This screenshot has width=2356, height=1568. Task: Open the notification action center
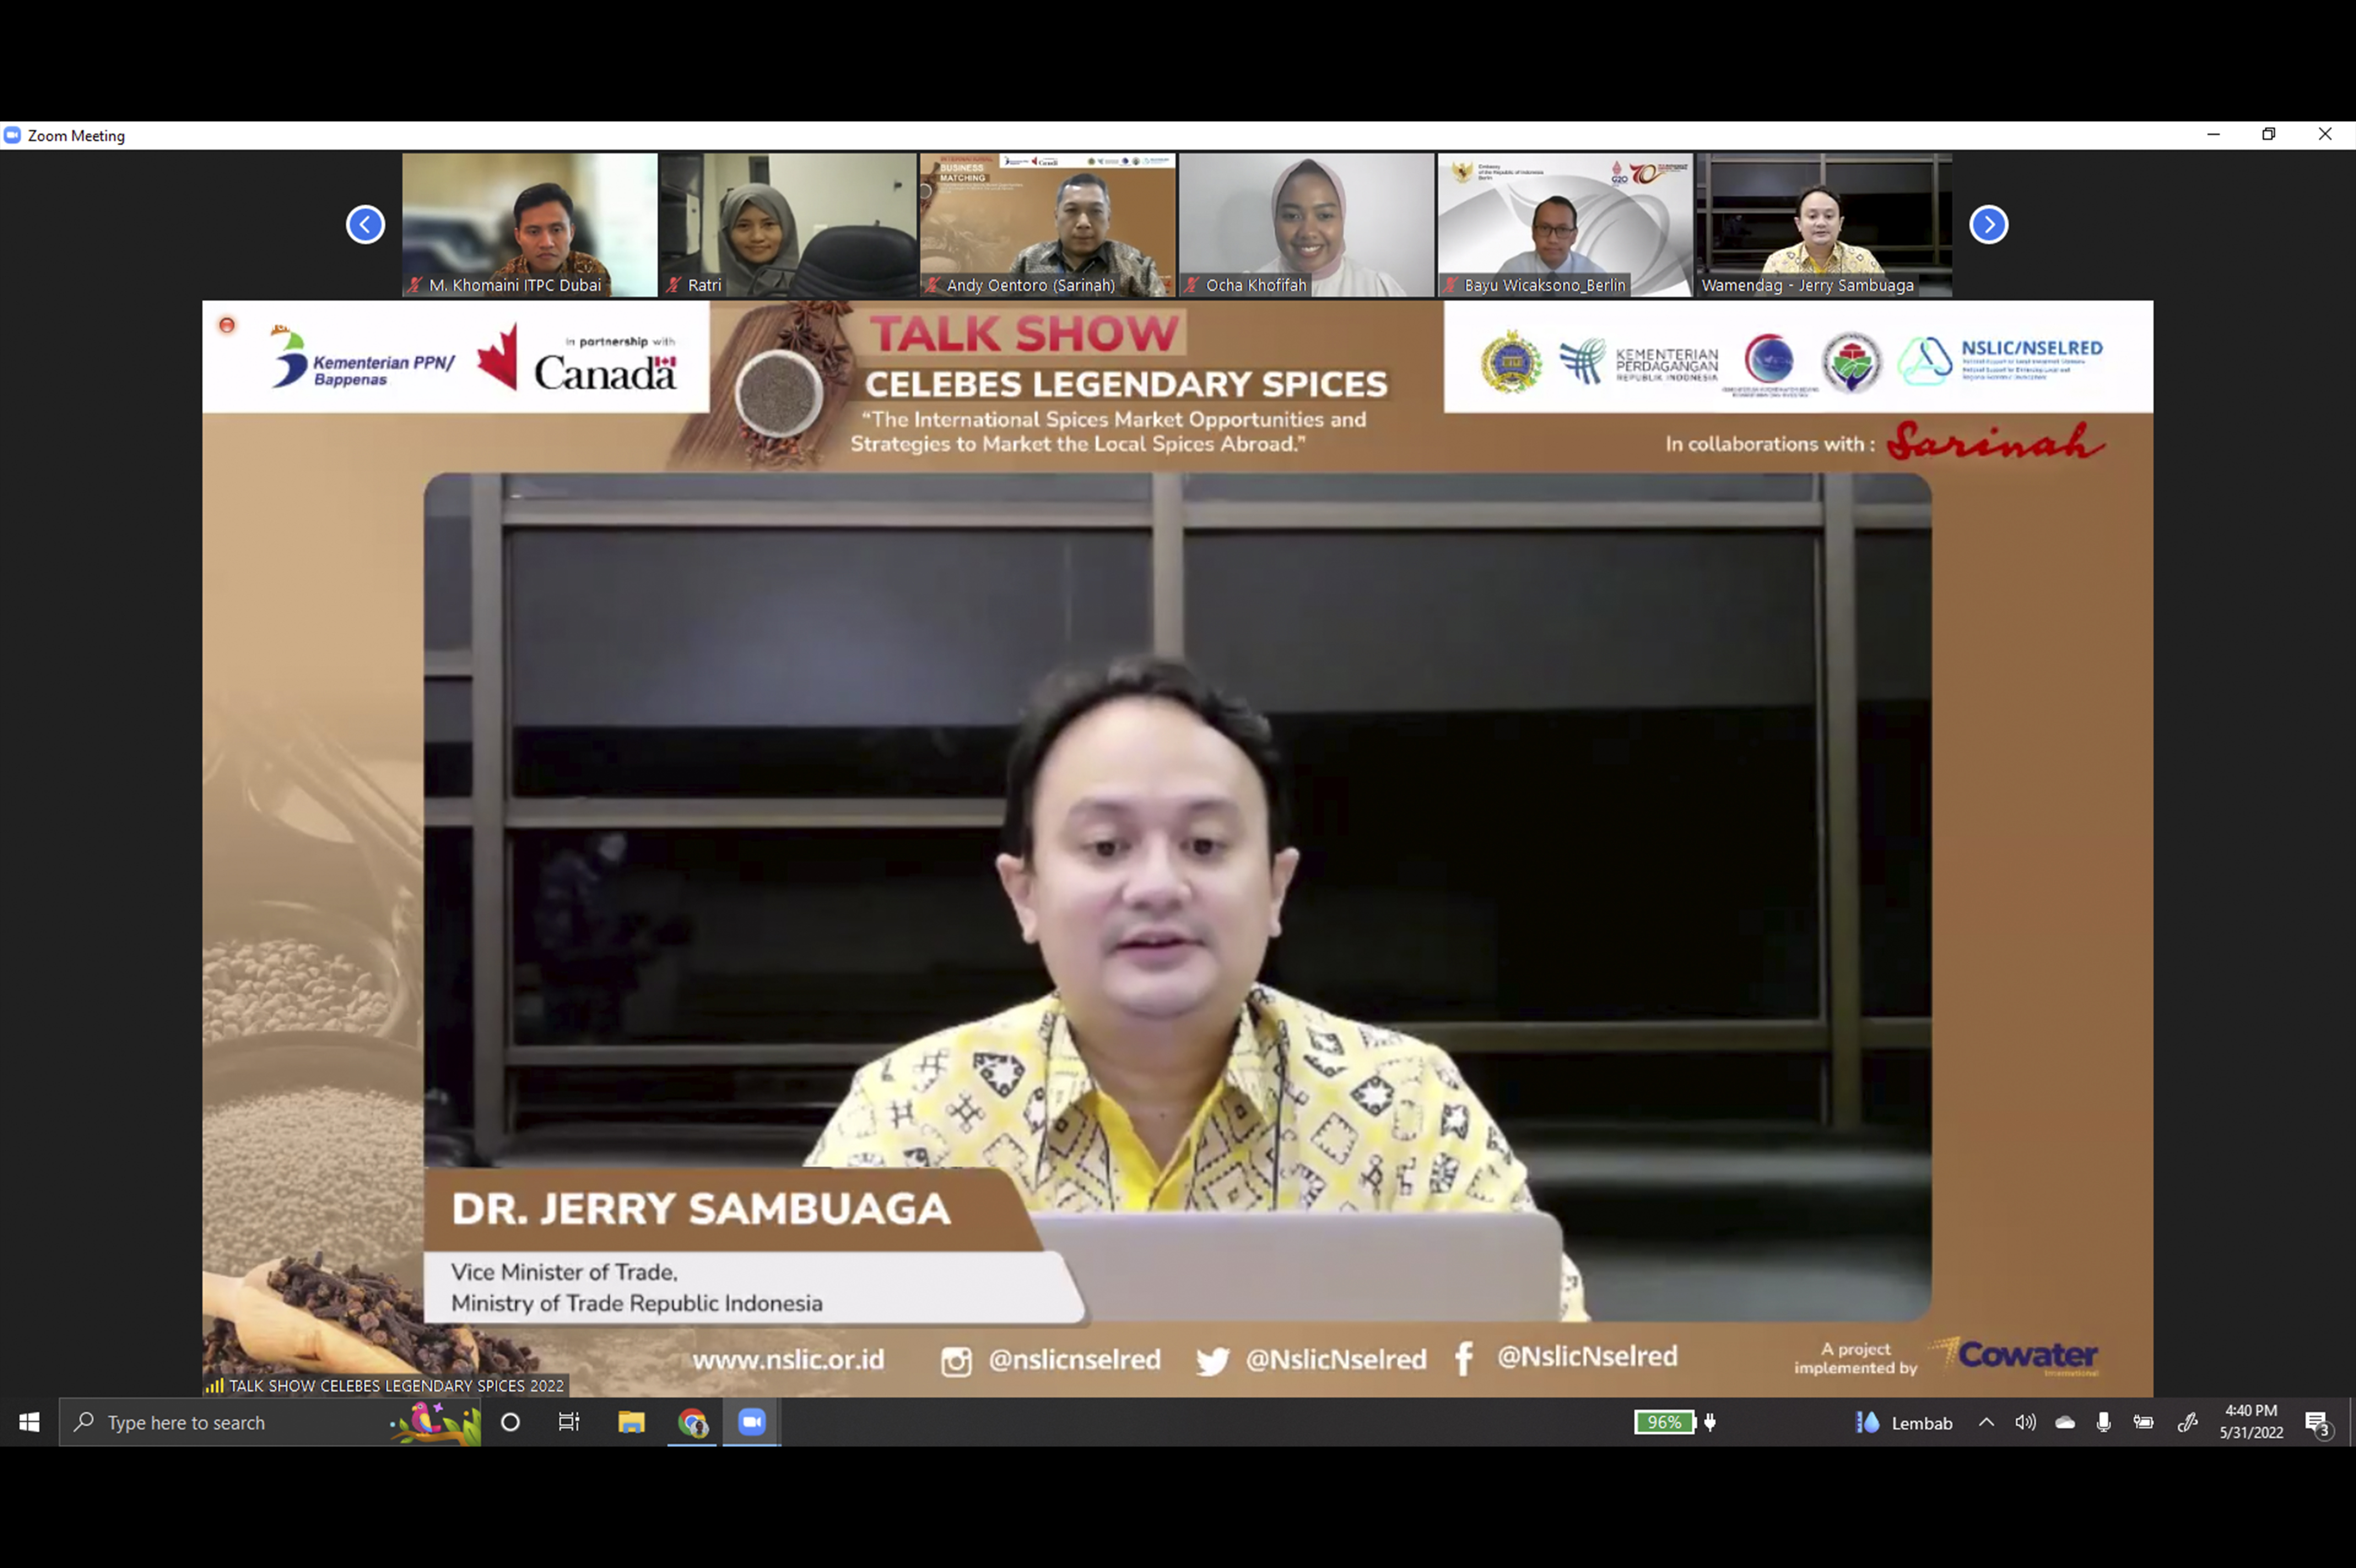click(x=2317, y=1423)
